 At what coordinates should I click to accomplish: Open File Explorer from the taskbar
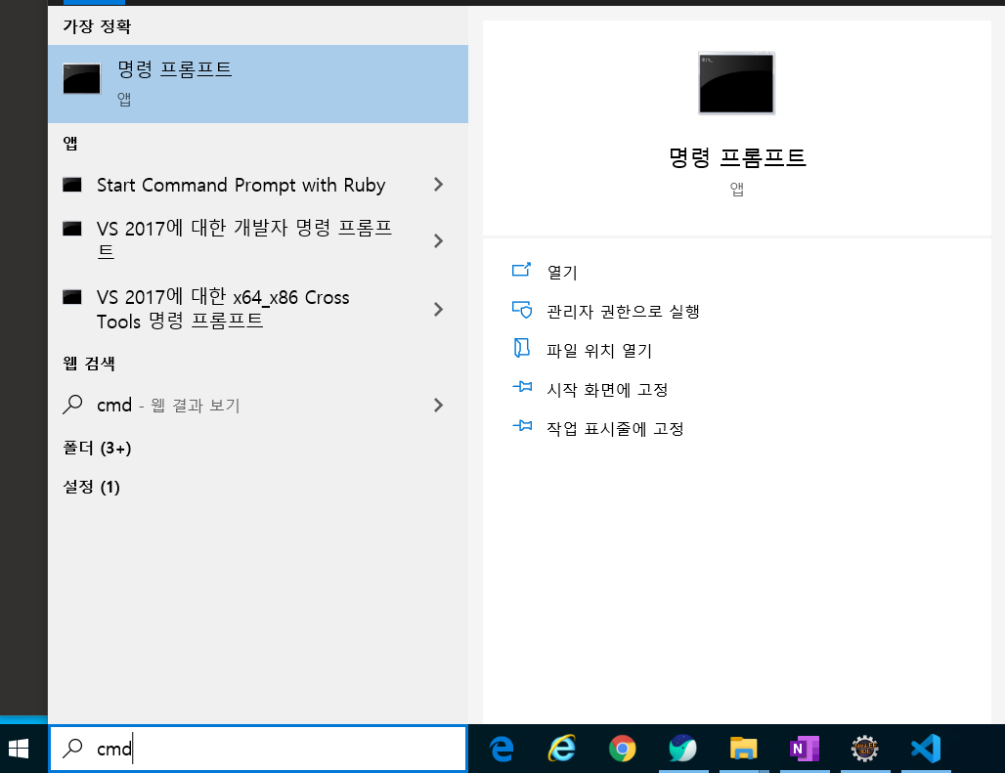[744, 748]
